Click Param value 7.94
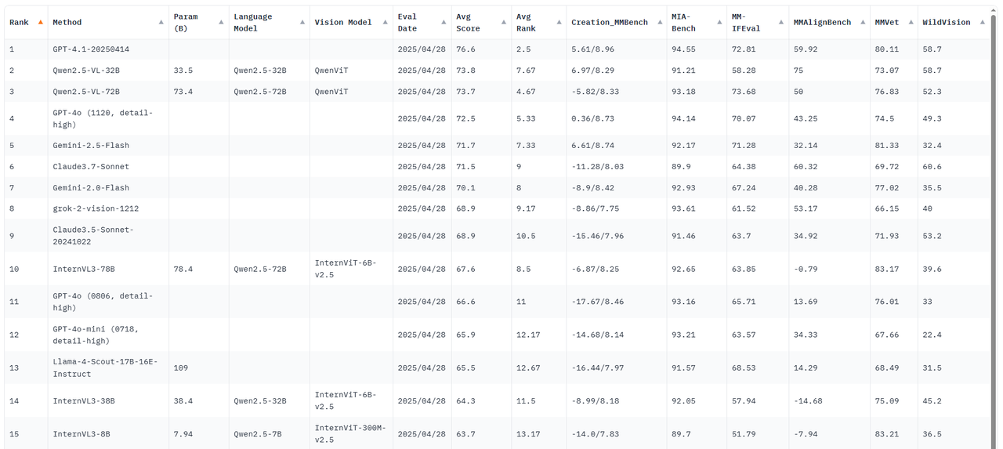1003x449 pixels. [183, 433]
